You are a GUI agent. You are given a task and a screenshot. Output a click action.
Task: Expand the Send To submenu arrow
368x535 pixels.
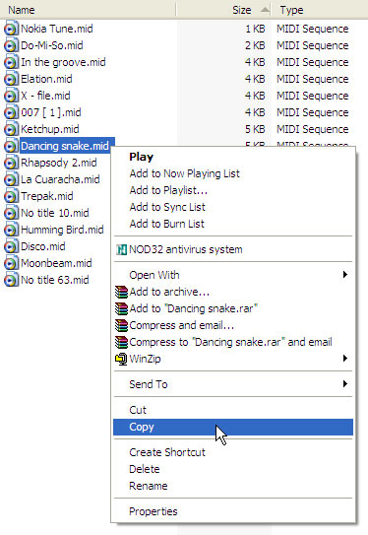345,384
